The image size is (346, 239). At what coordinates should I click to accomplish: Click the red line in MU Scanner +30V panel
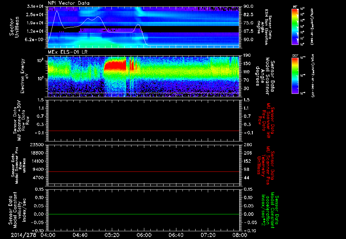(x=144, y=131)
